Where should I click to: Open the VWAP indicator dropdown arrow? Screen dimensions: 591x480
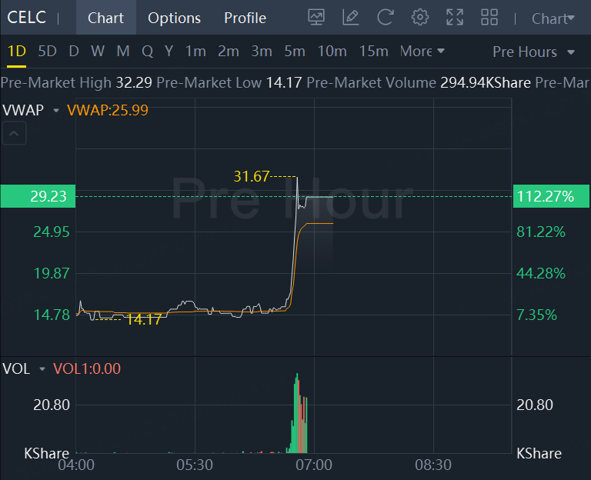[56, 111]
